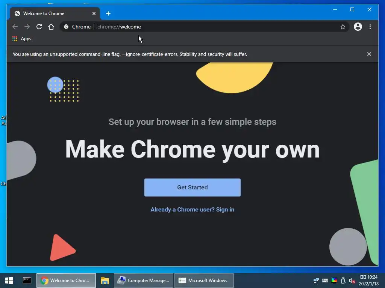Open Chrome's three-dot menu
This screenshot has width=385, height=288.
[x=370, y=27]
